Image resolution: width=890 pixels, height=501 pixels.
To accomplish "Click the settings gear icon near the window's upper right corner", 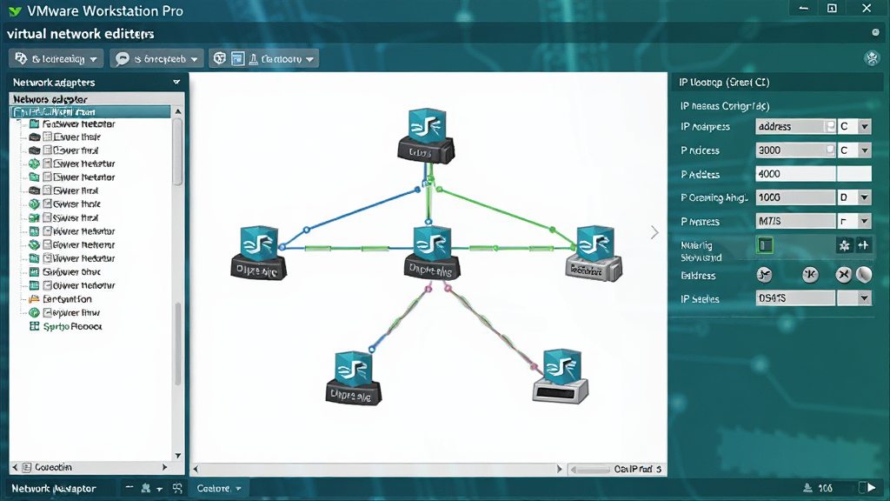I will [872, 58].
